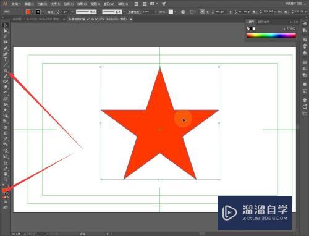
Task: Select the Hand tool
Action: (x=6, y=174)
